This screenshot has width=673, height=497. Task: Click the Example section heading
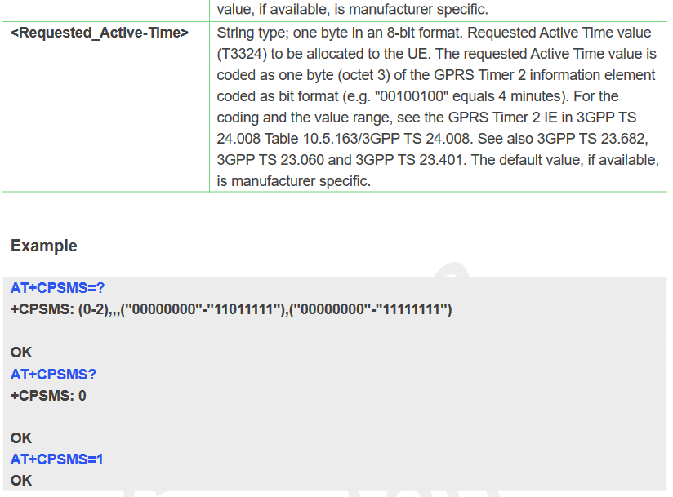[x=44, y=246]
